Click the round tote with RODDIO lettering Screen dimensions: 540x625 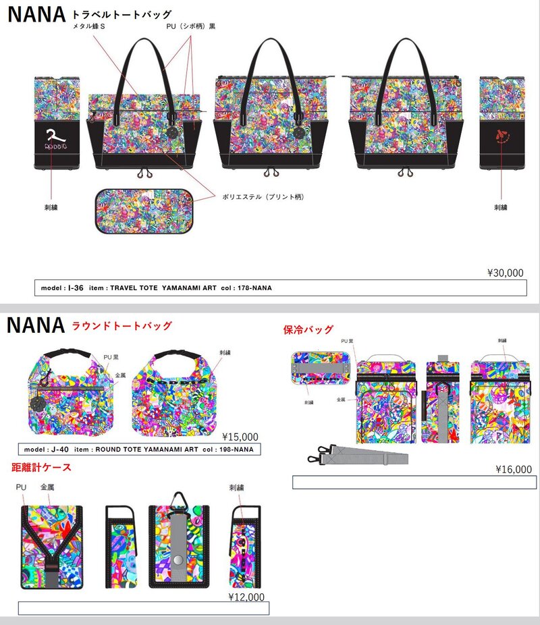tap(175, 393)
